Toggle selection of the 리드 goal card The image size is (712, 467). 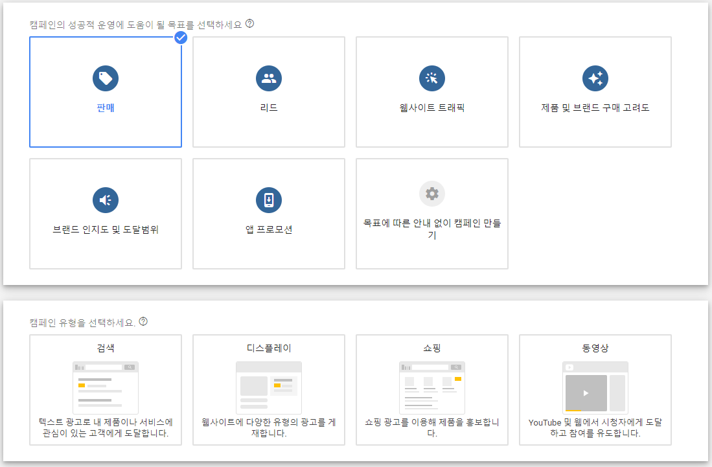point(268,92)
